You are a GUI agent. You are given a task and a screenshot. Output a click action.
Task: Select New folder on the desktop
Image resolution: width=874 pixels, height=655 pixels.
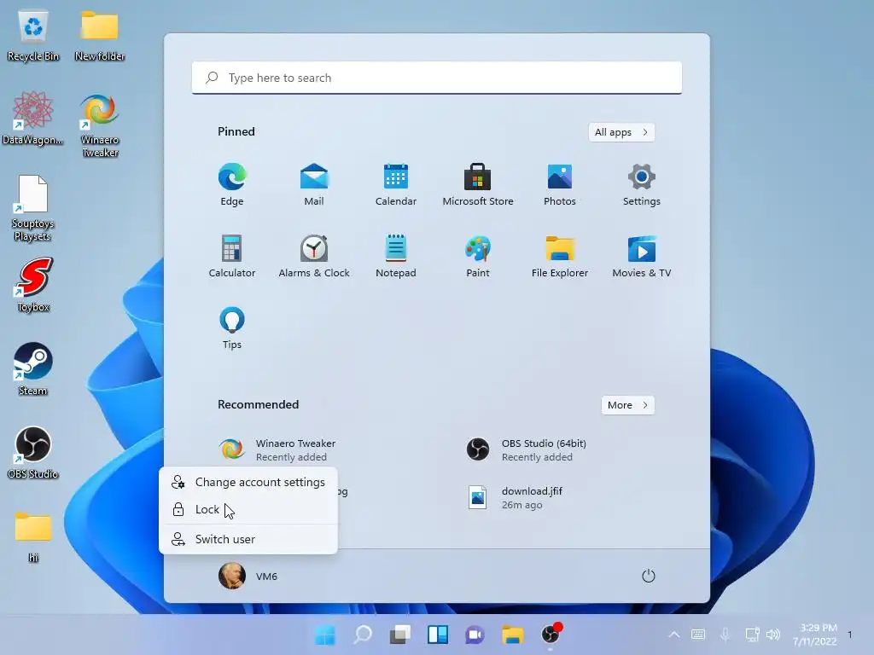(x=100, y=36)
